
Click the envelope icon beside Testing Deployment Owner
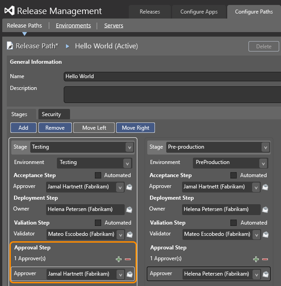tap(129, 210)
